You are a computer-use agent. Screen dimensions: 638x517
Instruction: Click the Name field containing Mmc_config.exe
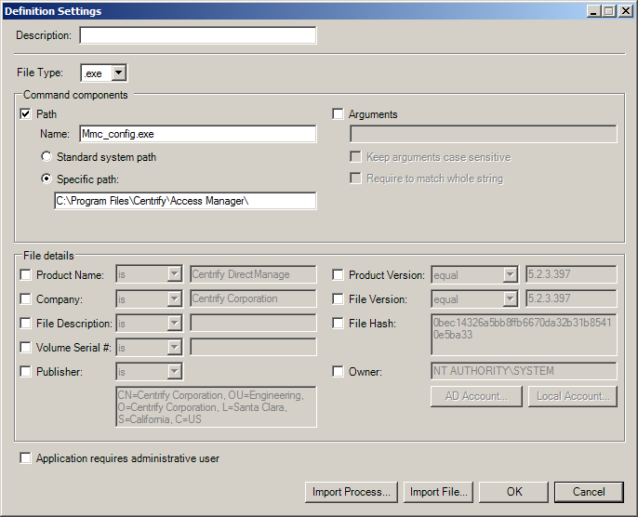click(197, 134)
